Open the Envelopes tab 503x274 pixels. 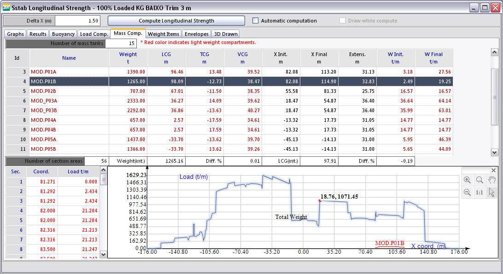point(197,34)
